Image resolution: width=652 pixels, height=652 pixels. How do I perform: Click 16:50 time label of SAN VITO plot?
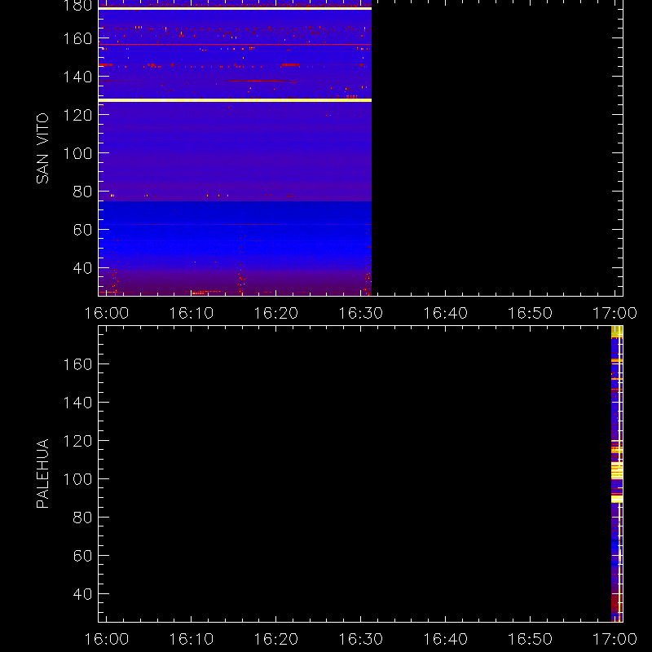[x=531, y=313]
